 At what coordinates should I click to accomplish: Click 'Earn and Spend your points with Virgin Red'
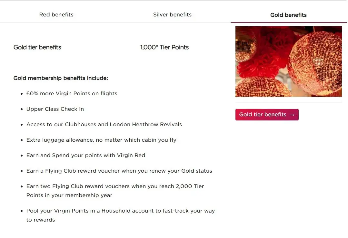coord(86,156)
